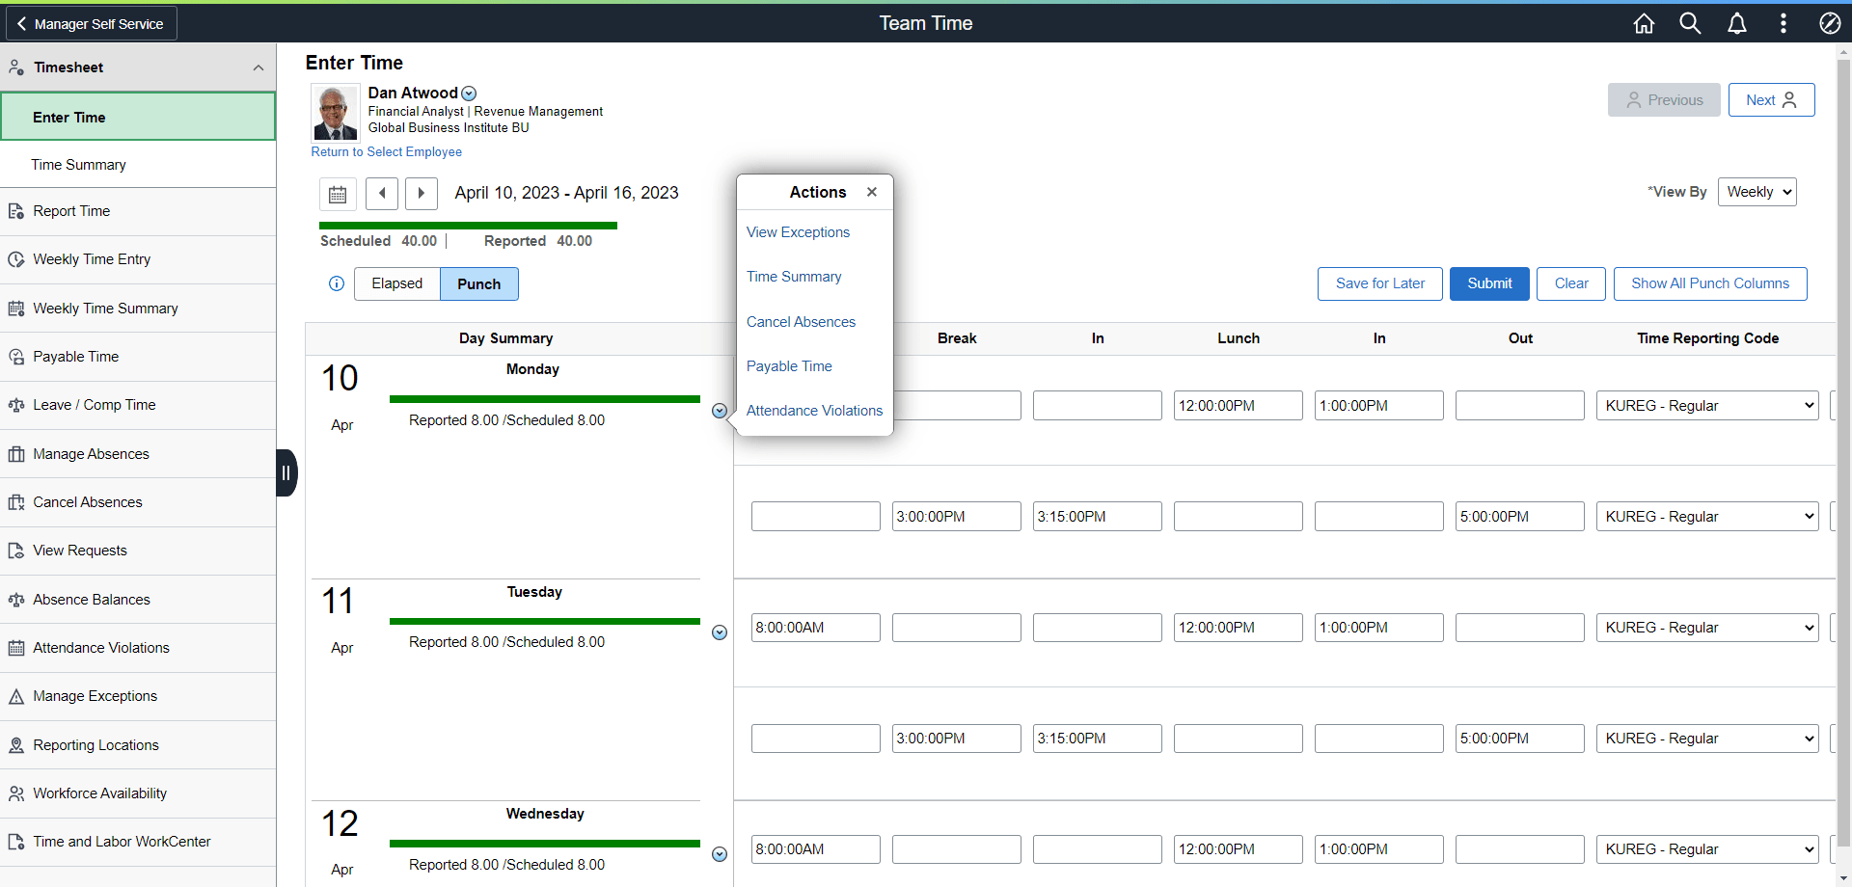Open Tuesday first row Time Reporting Code
1852x887 pixels.
tap(1707, 628)
